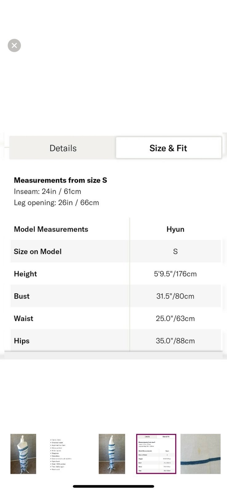Switch to the Details tab
227x492 pixels.
[63, 148]
